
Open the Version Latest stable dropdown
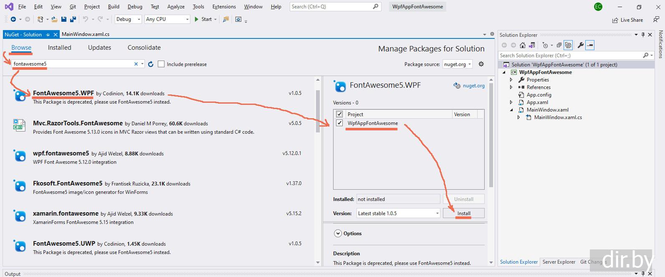coord(398,213)
